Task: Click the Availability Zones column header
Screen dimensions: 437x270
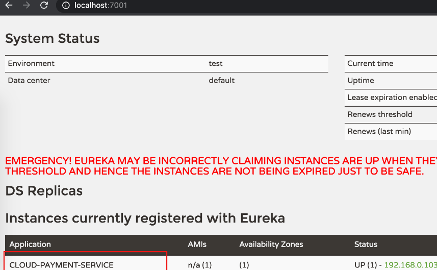Action: coord(271,244)
